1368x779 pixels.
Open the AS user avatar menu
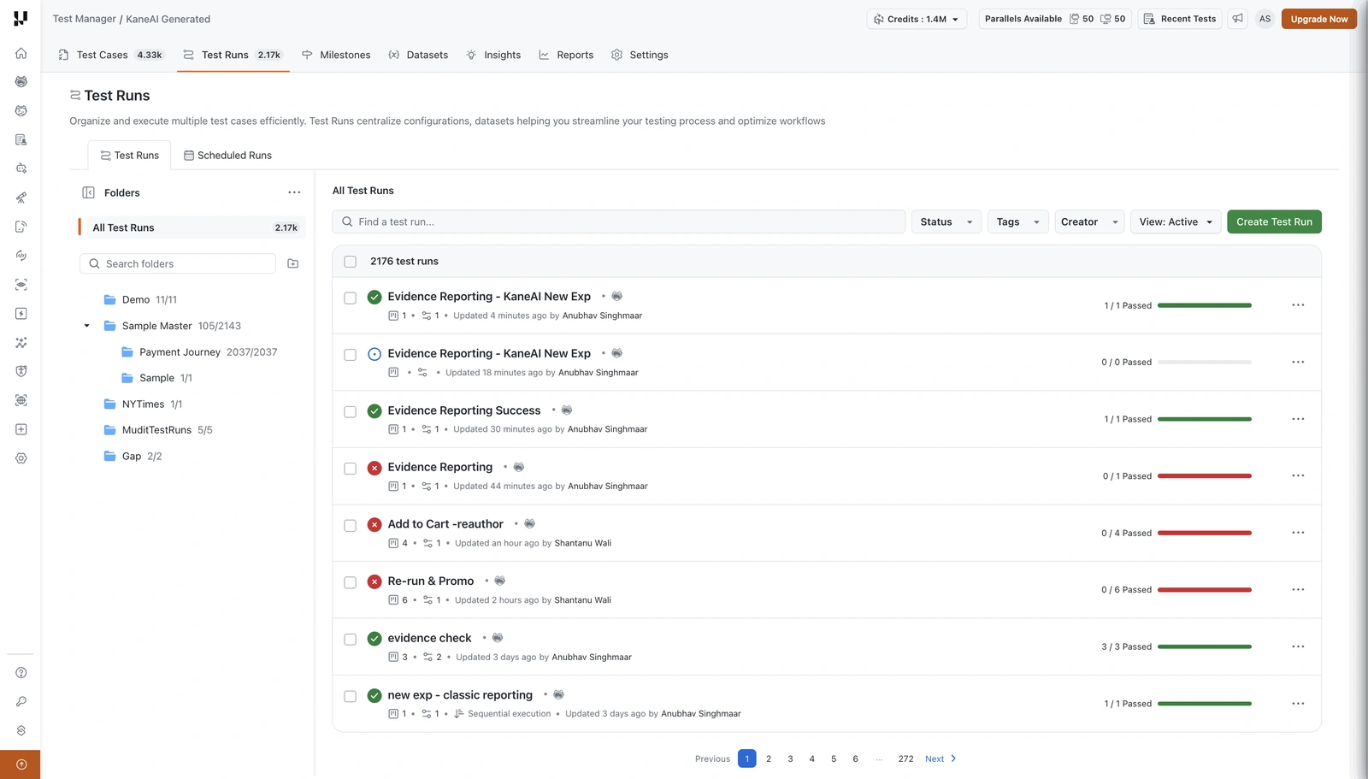click(1265, 19)
